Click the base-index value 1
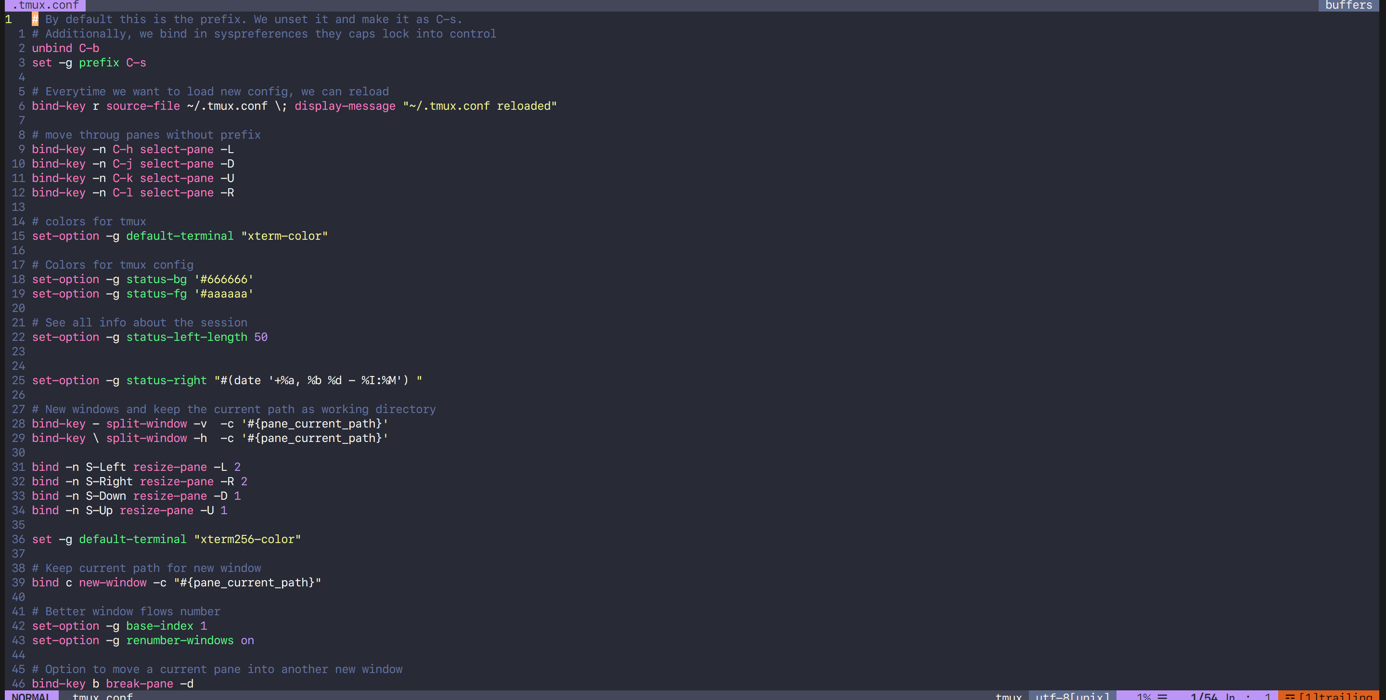Viewport: 1386px width, 700px height. point(204,626)
